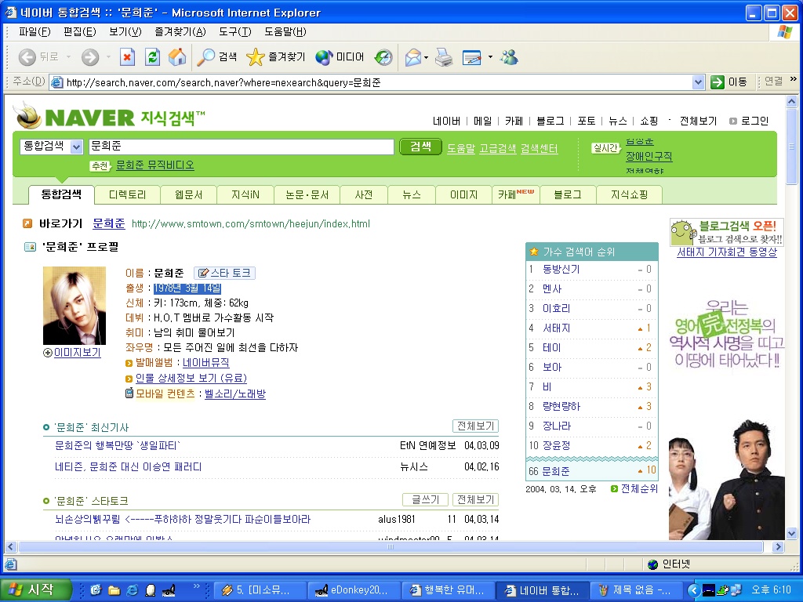Open the Mail button dropdown arrow

click(x=426, y=57)
